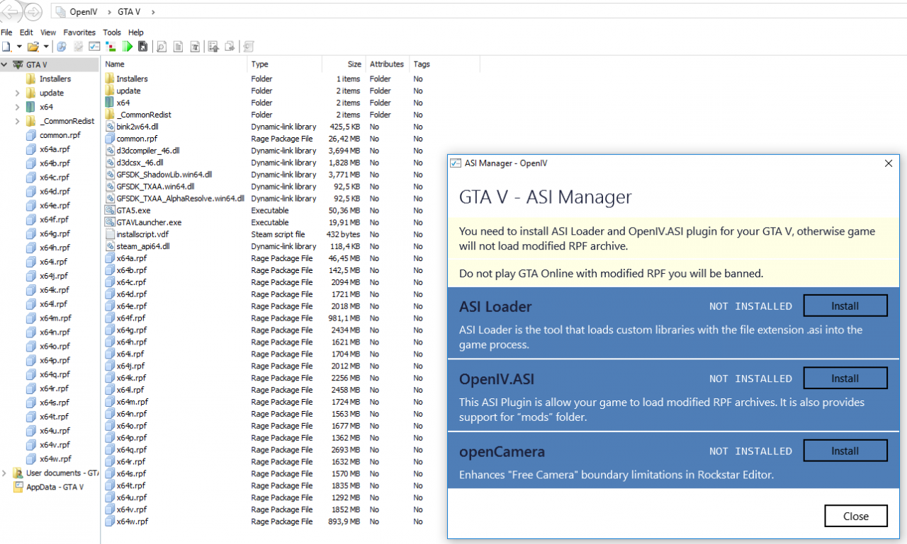
Task: Click the magnifier document toolbar icon
Action: coord(162,47)
